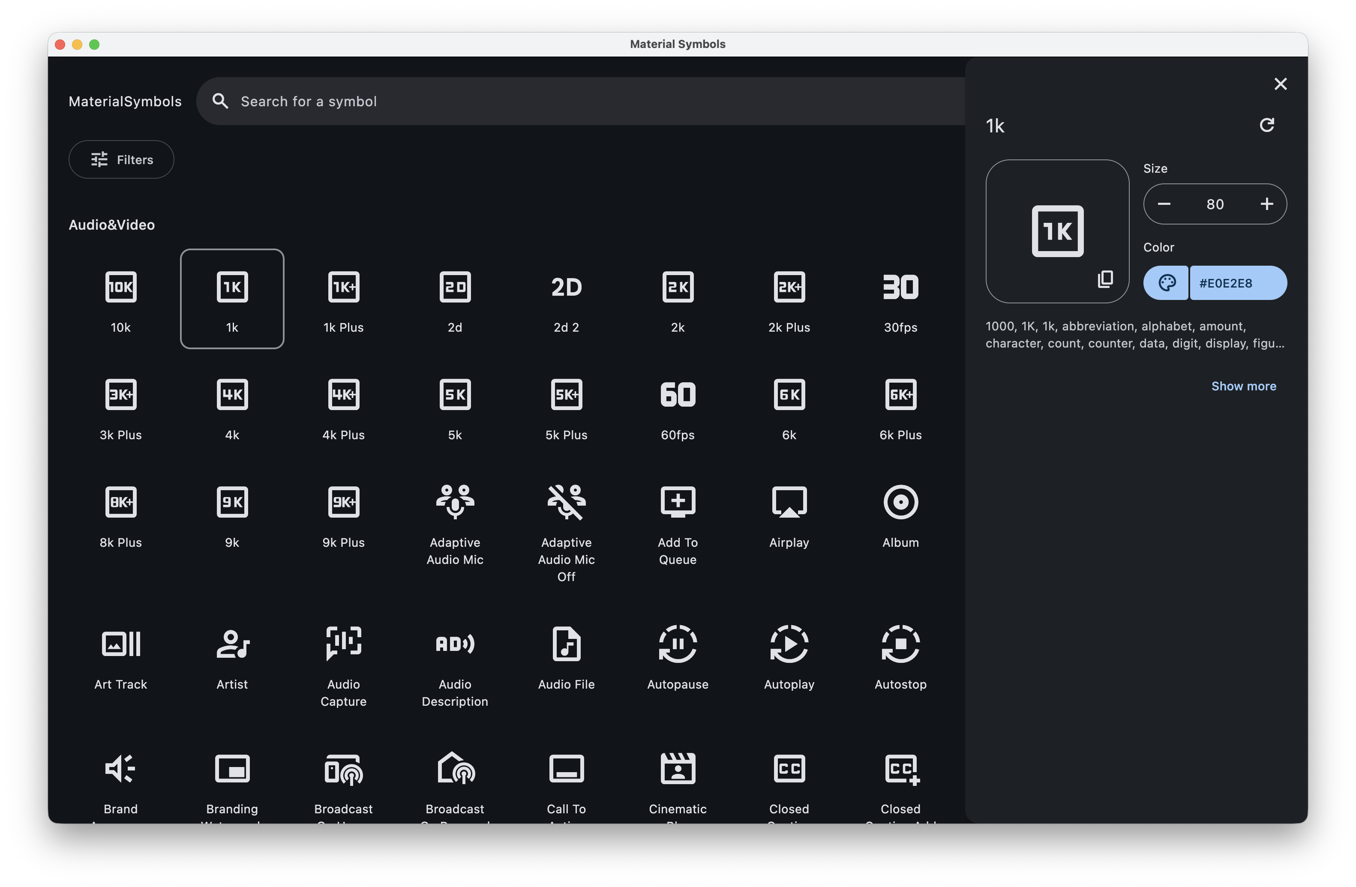
Task: Select the 9k Plus symbol
Action: (344, 515)
